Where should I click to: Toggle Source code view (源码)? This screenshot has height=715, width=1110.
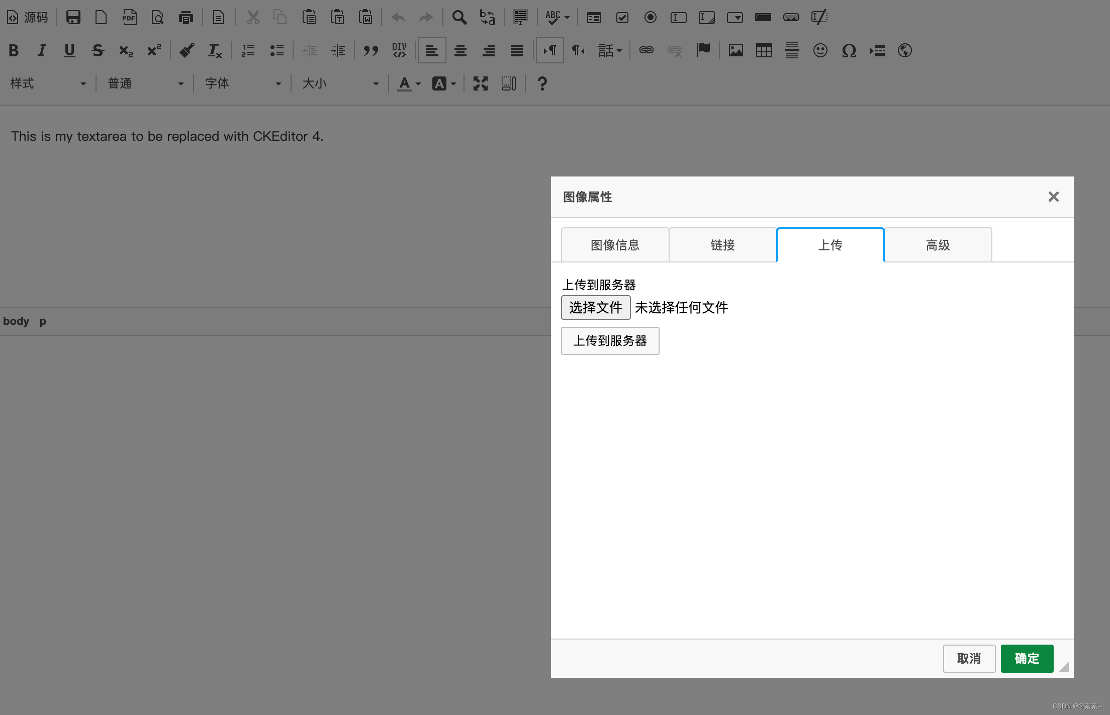(x=27, y=18)
